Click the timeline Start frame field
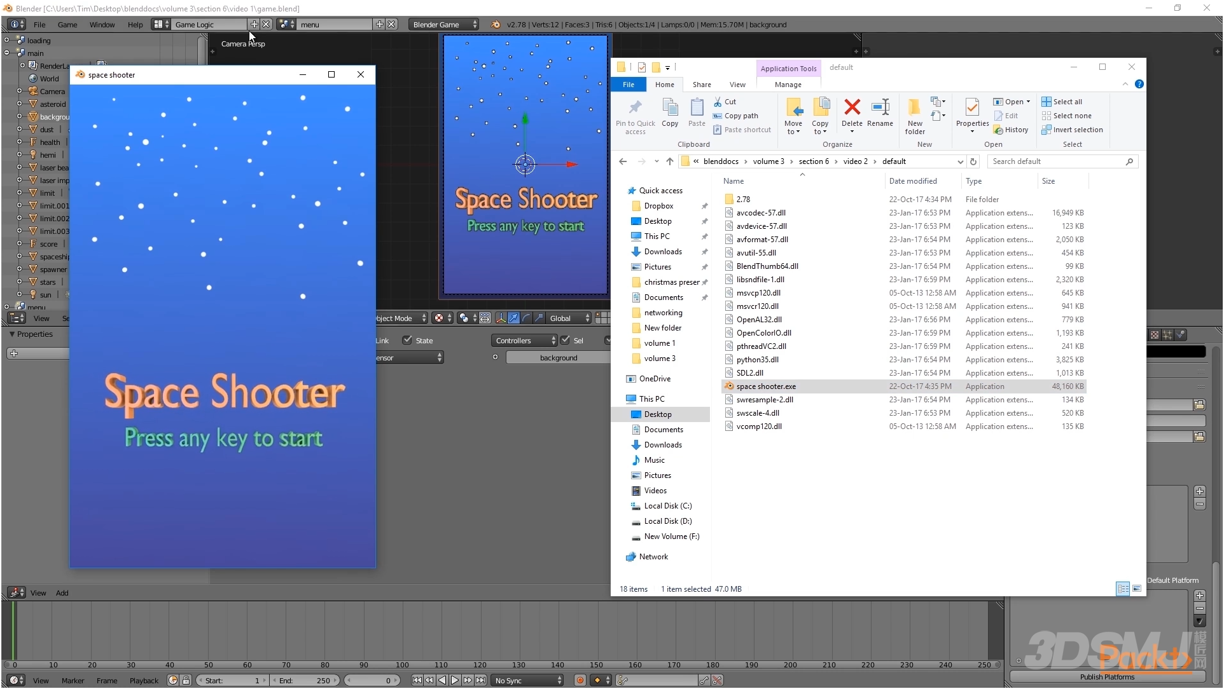Screen dimensions: 1224x689 click(x=232, y=680)
